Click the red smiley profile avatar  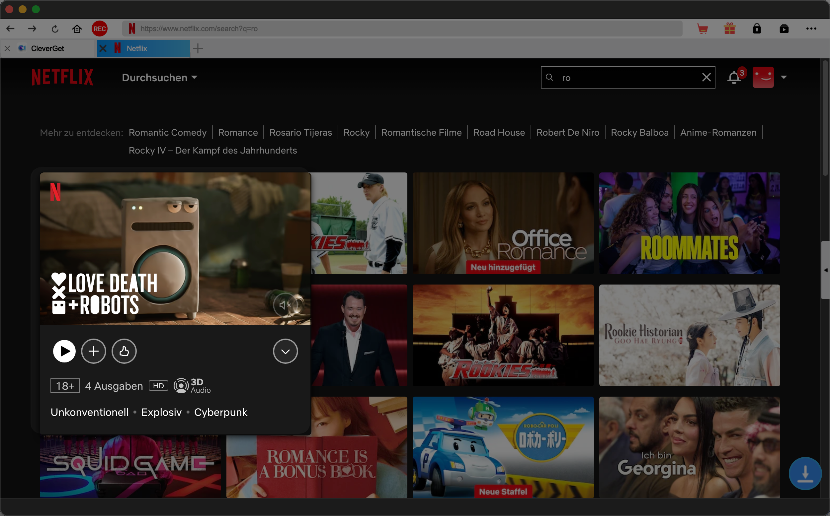(x=763, y=78)
